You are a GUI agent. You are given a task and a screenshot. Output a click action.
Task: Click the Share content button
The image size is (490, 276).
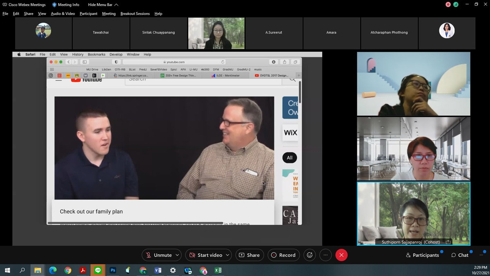click(x=249, y=255)
